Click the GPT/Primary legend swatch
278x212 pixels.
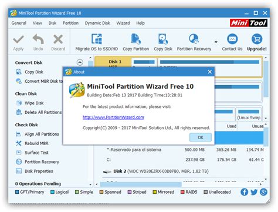[x=17, y=192]
